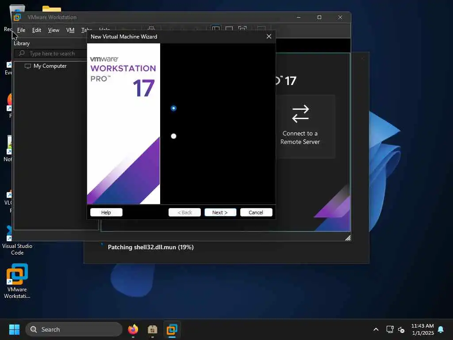Click the Patching shell32.dll.mun (19%) status text
The image size is (453, 340).
150,247
